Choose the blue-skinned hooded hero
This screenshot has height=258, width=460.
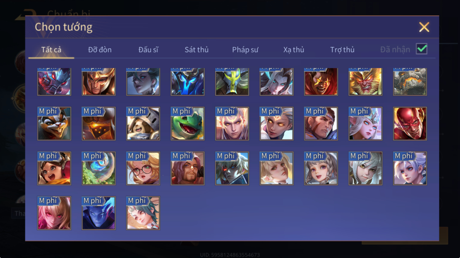tap(99, 213)
